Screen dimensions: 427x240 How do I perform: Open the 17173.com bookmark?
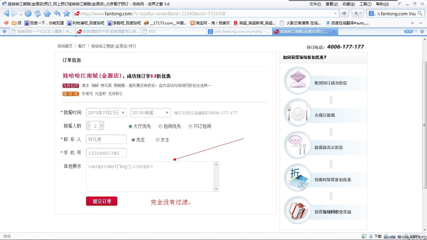tap(165, 23)
